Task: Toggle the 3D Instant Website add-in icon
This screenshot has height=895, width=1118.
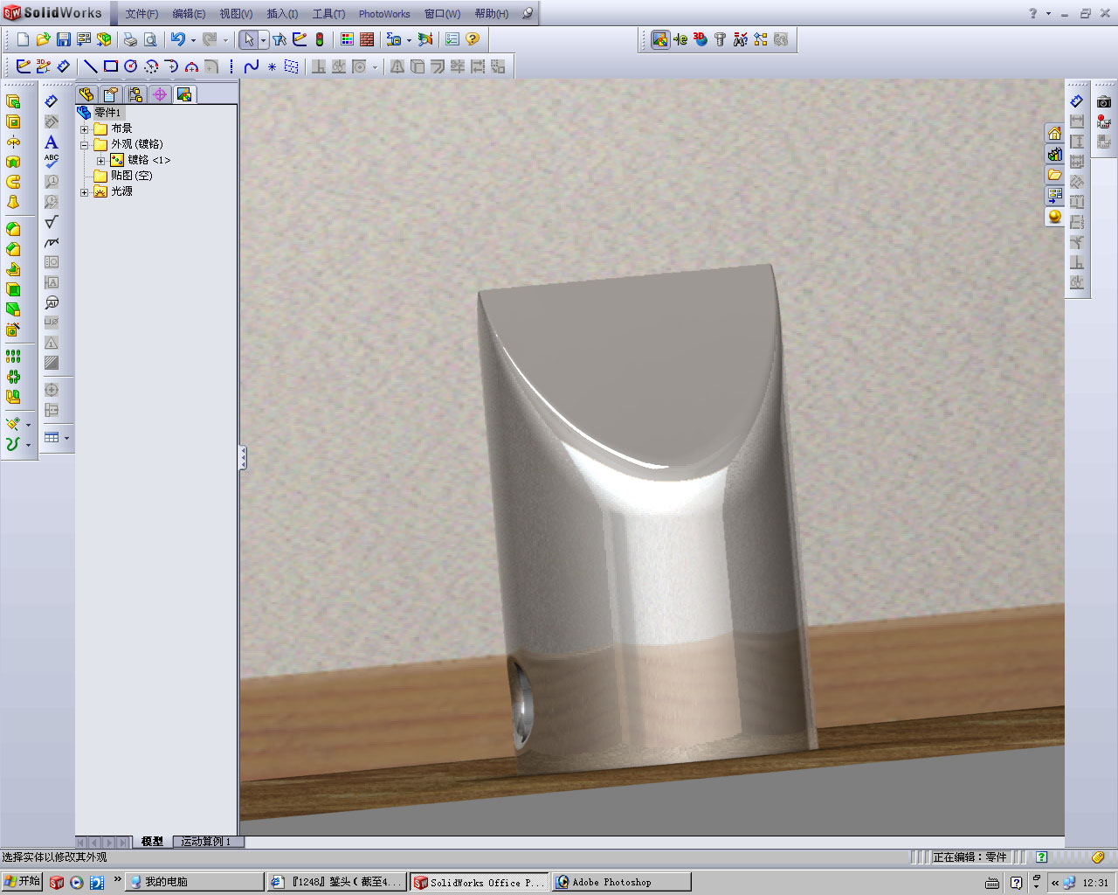Action: [x=700, y=39]
